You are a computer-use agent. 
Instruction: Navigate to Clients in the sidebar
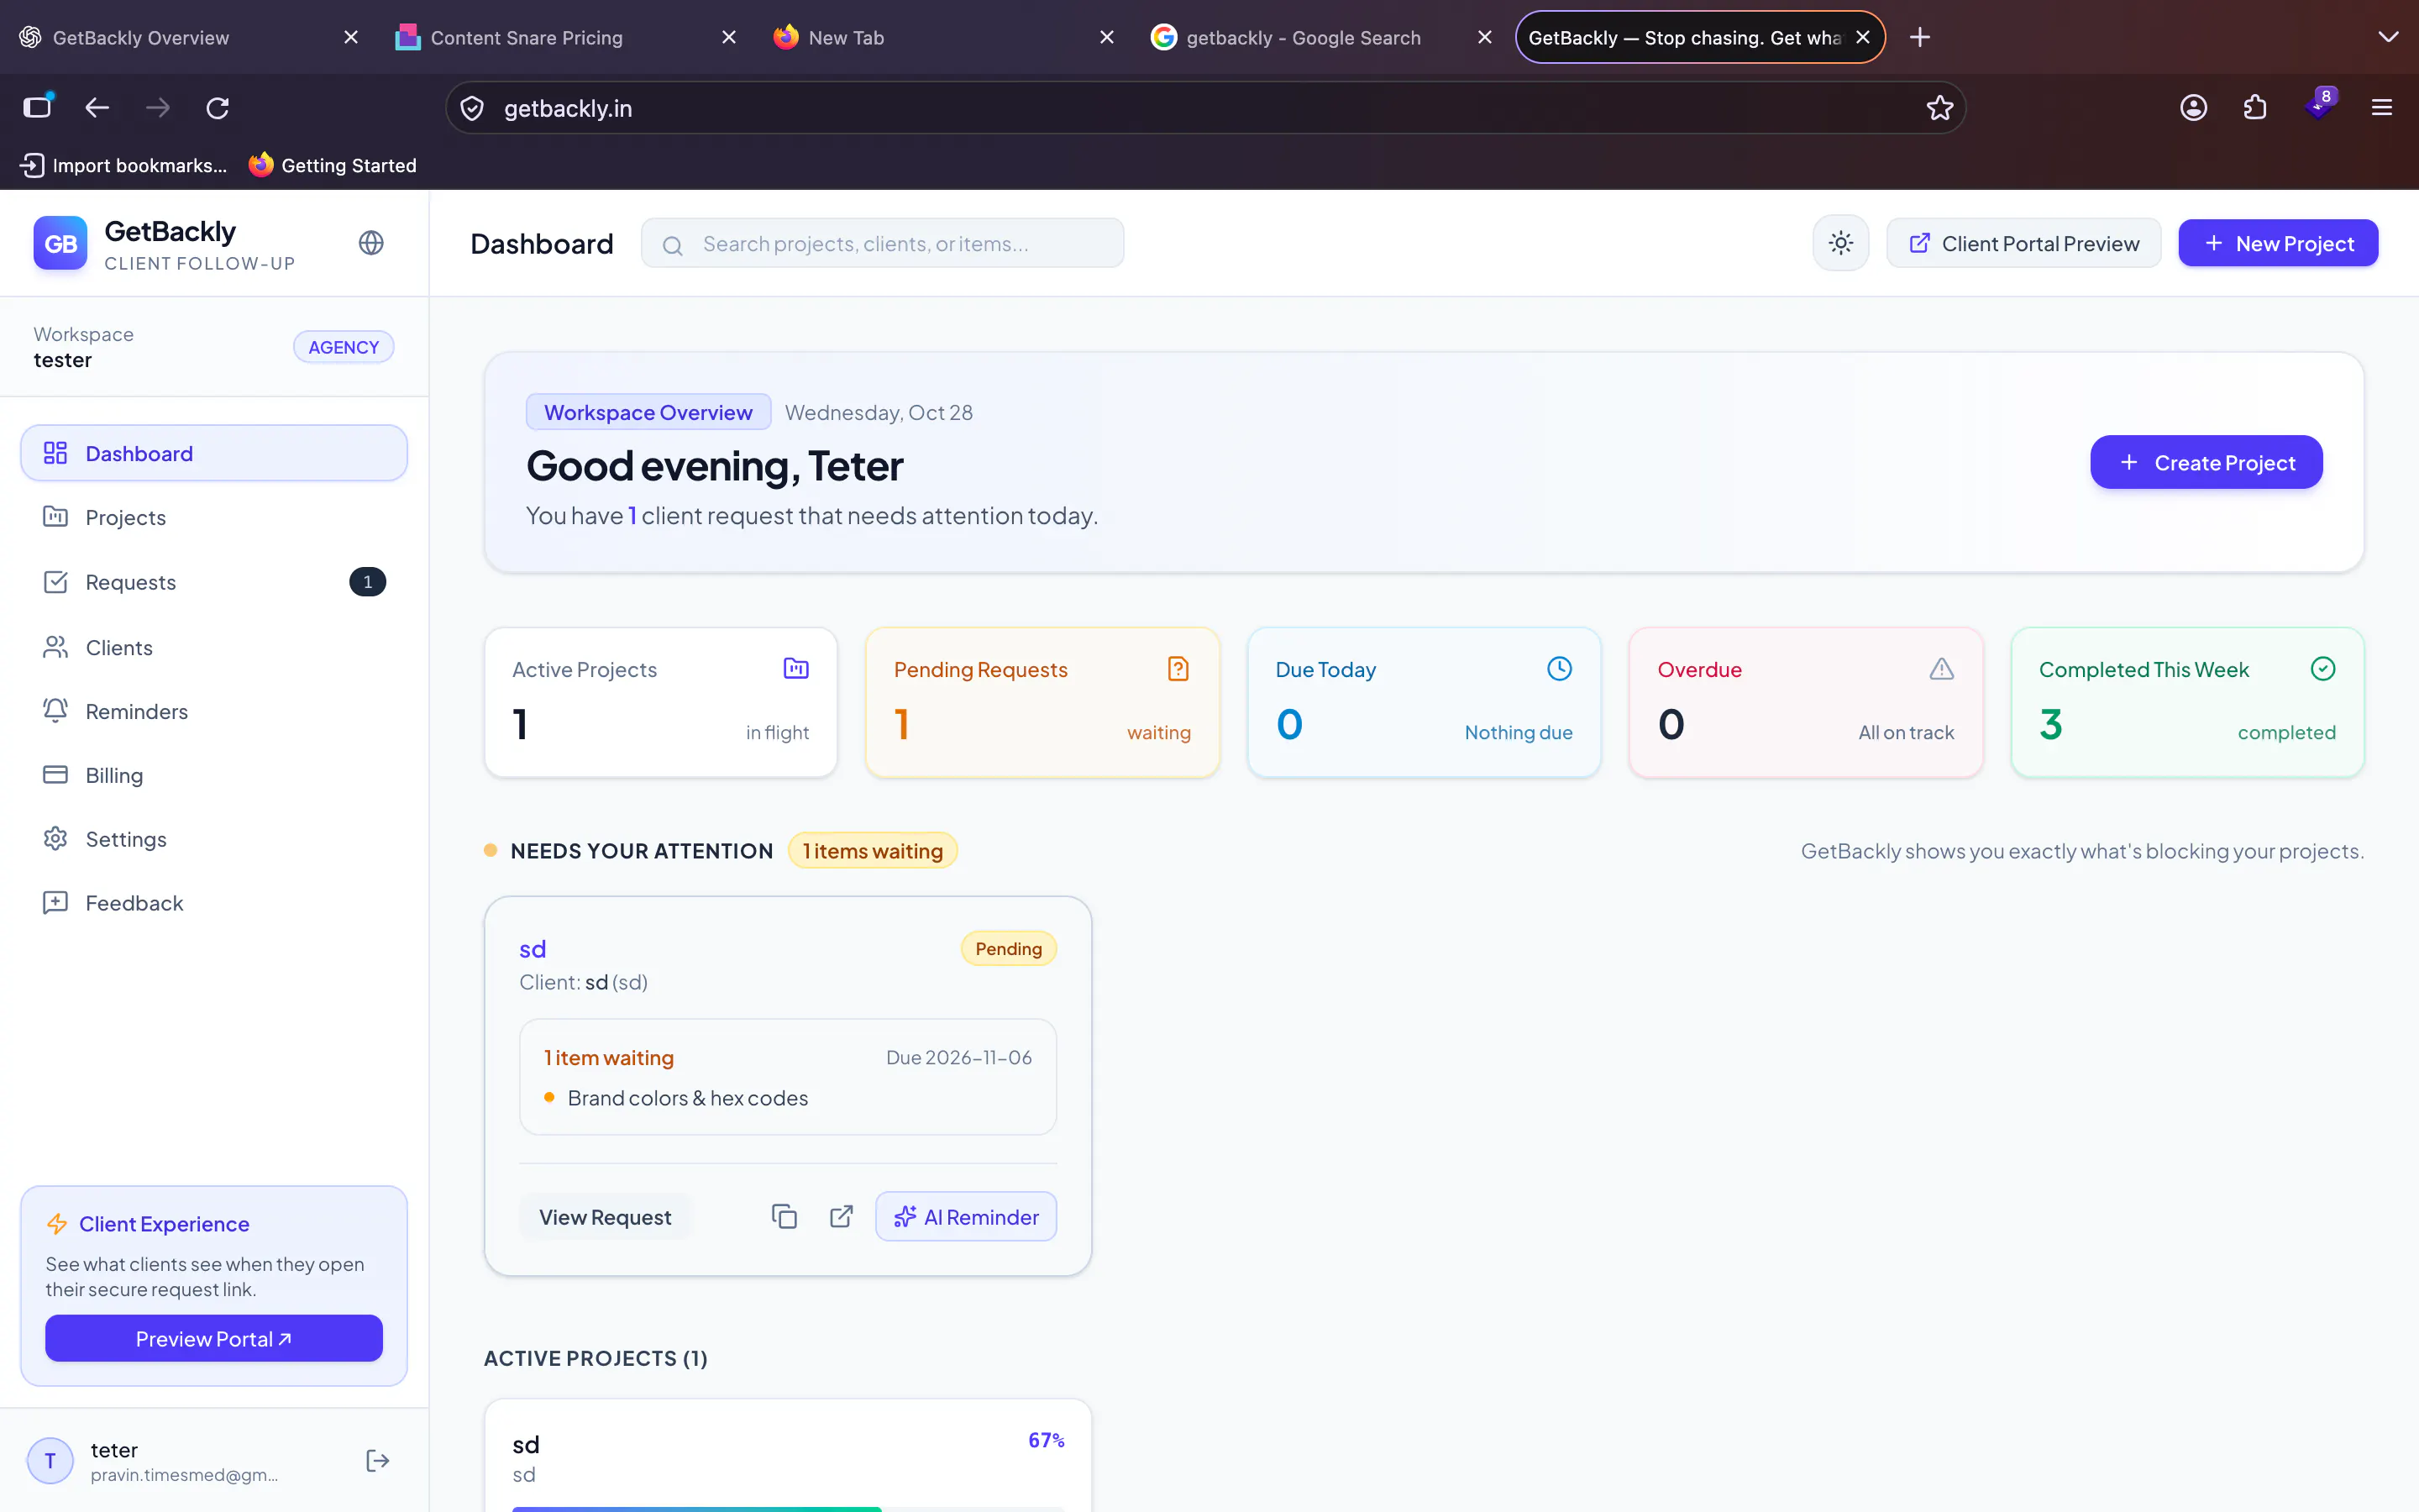click(x=214, y=647)
